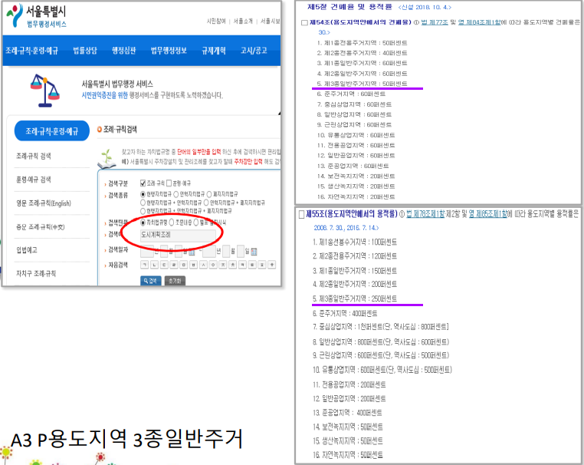Image resolution: width=584 pixels, height=465 pixels.
Task: Click the line '준주거지역 : 400퍼센트'
Action: (345, 313)
